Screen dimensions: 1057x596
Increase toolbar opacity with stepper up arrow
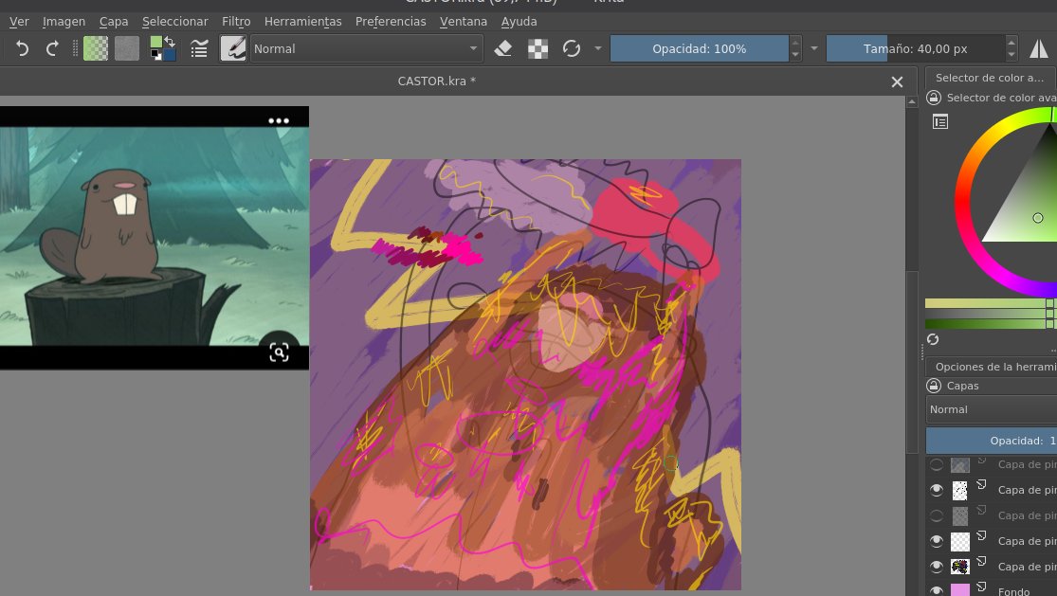click(795, 43)
